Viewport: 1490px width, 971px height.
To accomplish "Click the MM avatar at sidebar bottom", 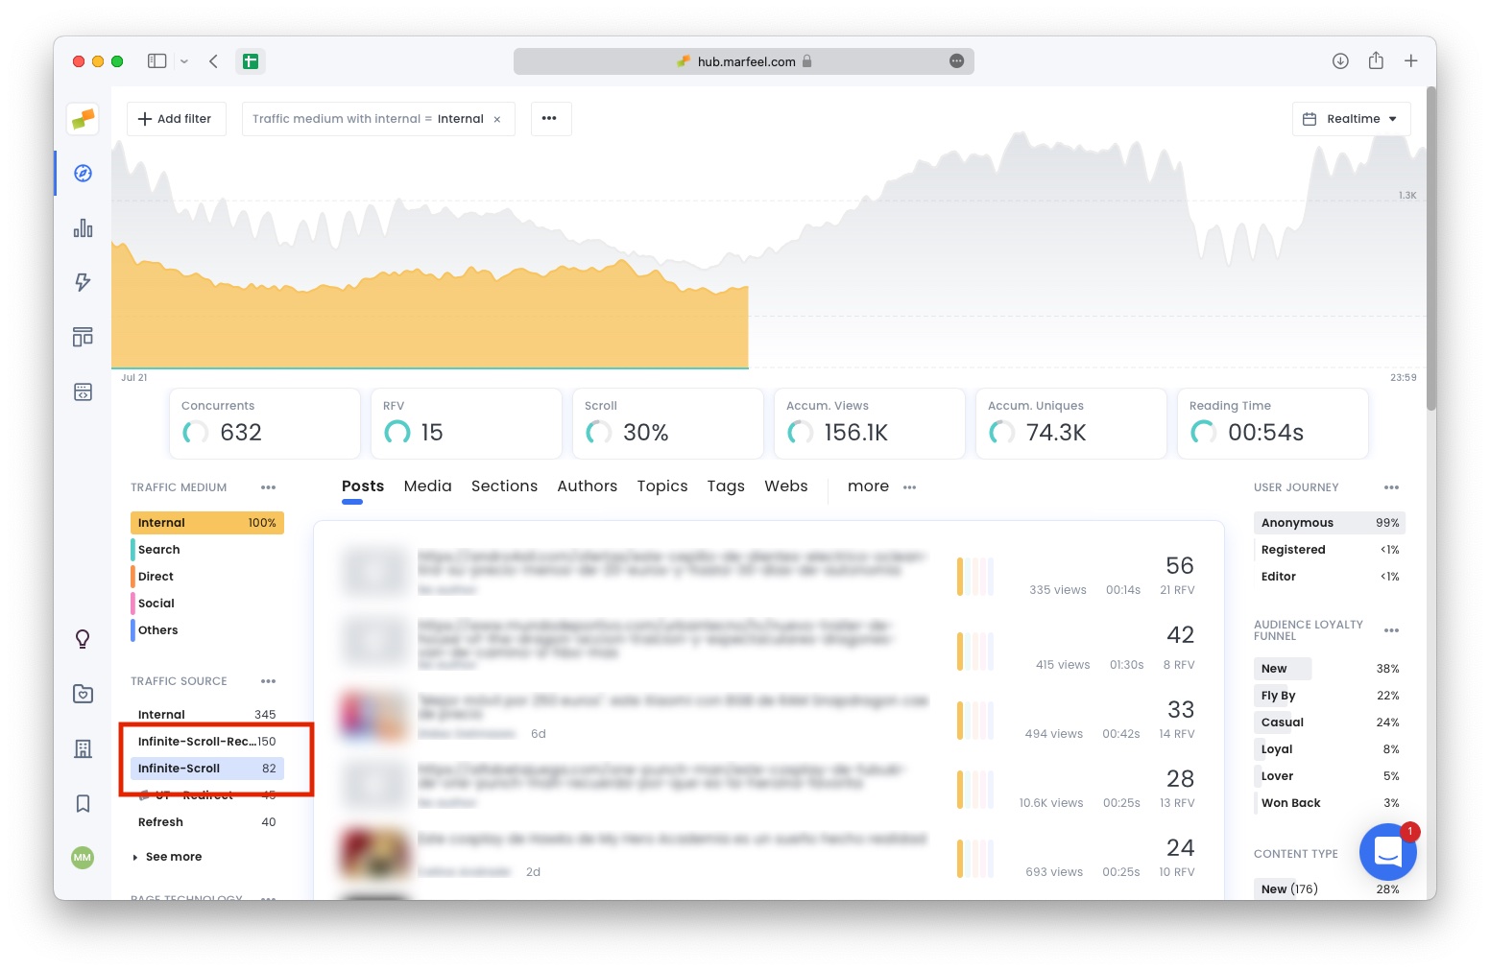I will pyautogui.click(x=83, y=858).
